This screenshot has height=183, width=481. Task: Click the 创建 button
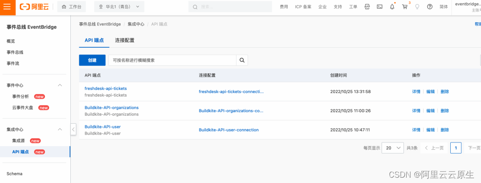(x=92, y=60)
